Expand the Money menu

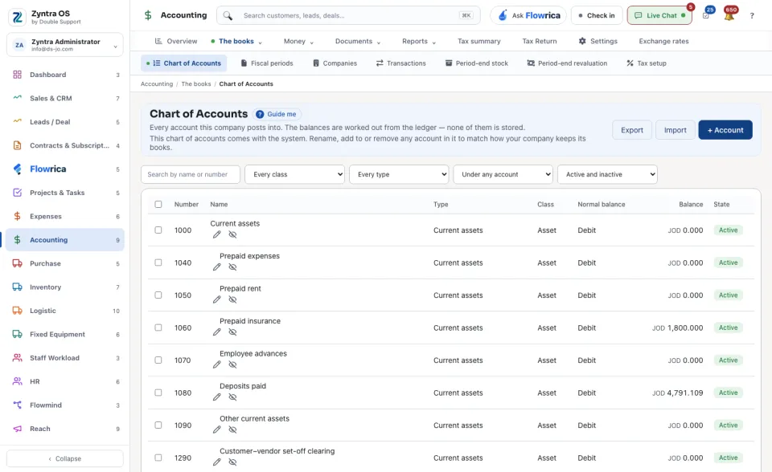(x=298, y=41)
